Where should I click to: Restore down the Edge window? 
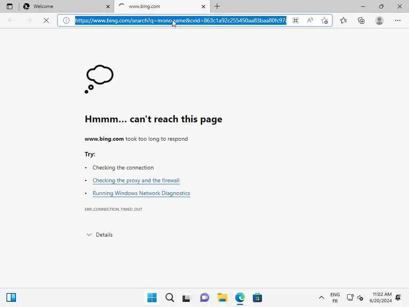(381, 6)
